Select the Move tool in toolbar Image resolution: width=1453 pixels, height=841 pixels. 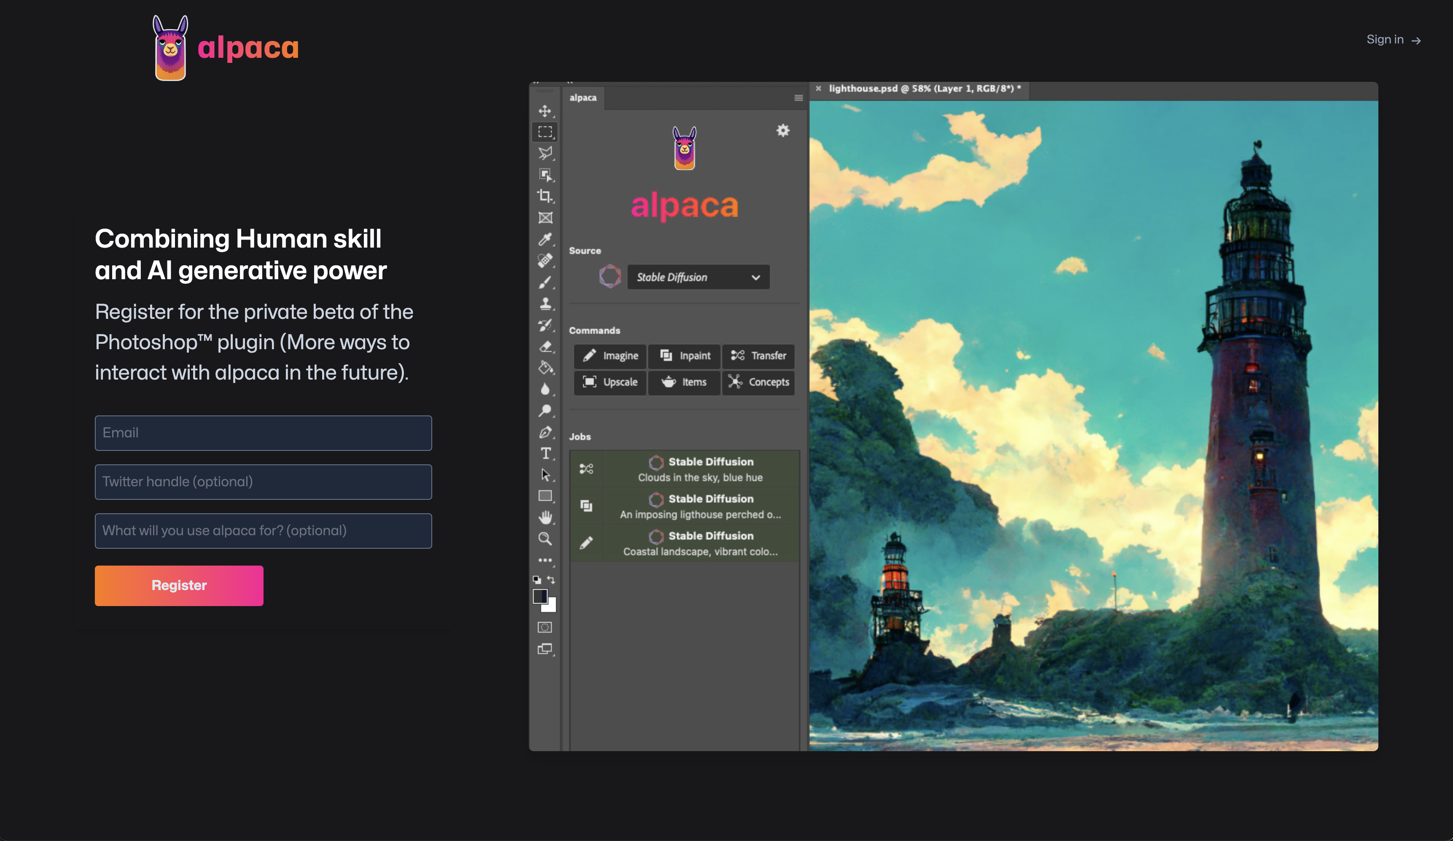tap(545, 111)
